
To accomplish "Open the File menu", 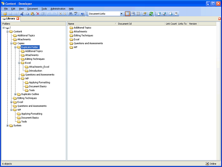I will 6,9.
